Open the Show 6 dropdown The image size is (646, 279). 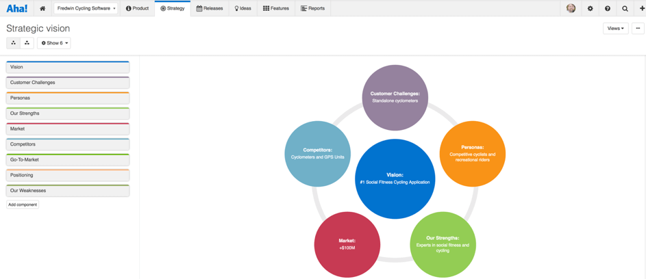tap(54, 43)
